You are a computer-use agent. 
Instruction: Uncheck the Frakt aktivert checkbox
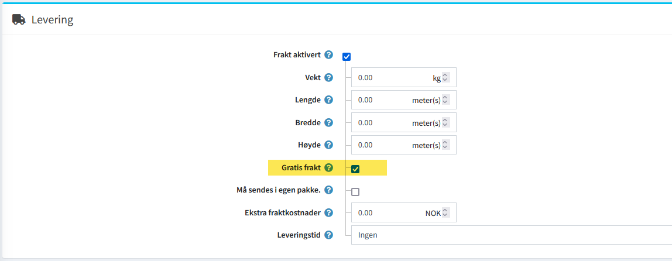(347, 57)
